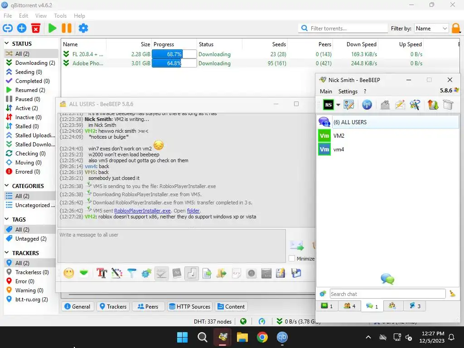Open the Windows Start button
The width and height of the screenshot is (464, 348).
(x=182, y=337)
